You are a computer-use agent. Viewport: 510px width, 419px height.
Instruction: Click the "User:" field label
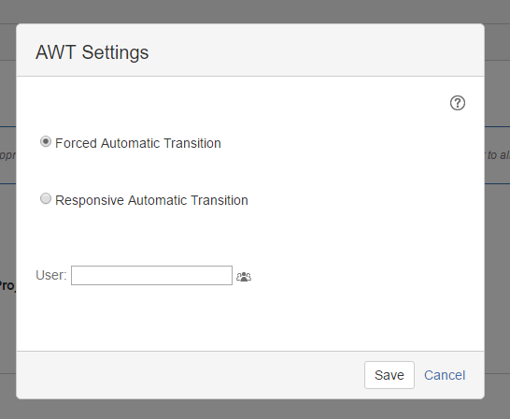click(51, 275)
